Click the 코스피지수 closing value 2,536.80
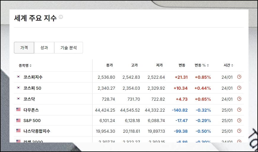 (106, 77)
